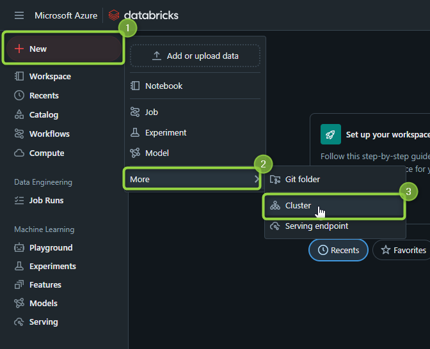
Task: Click the Job icon in New menu
Action: tap(135, 112)
